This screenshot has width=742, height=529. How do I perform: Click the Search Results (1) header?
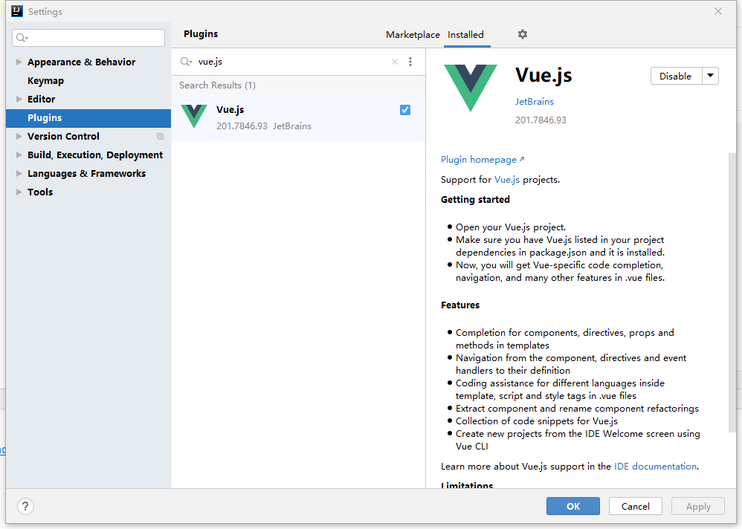pyautogui.click(x=217, y=85)
